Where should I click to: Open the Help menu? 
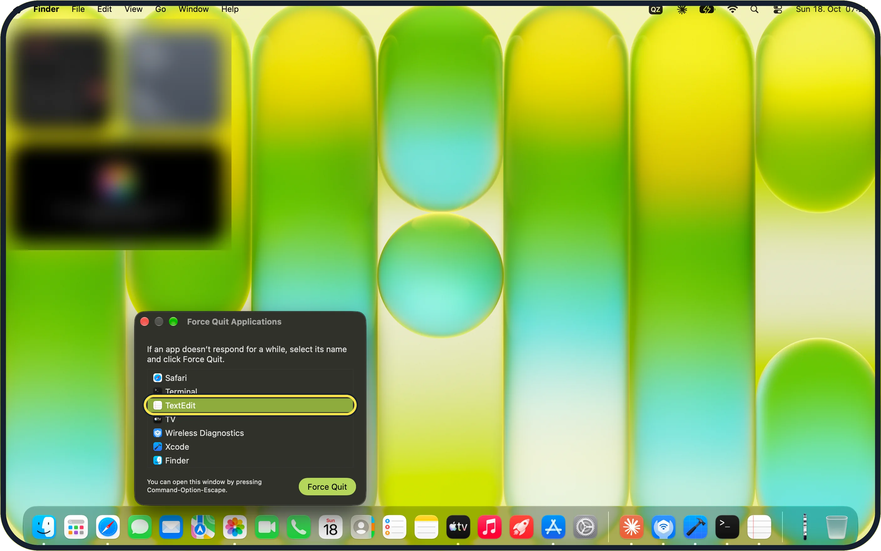click(x=230, y=9)
